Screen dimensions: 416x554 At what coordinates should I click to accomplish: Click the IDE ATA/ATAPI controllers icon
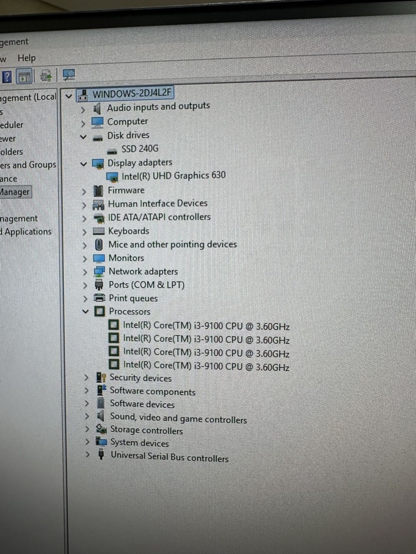99,219
